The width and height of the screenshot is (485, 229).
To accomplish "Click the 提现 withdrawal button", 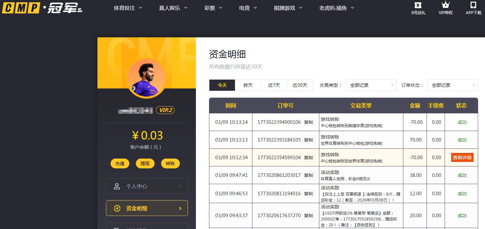I will [145, 163].
